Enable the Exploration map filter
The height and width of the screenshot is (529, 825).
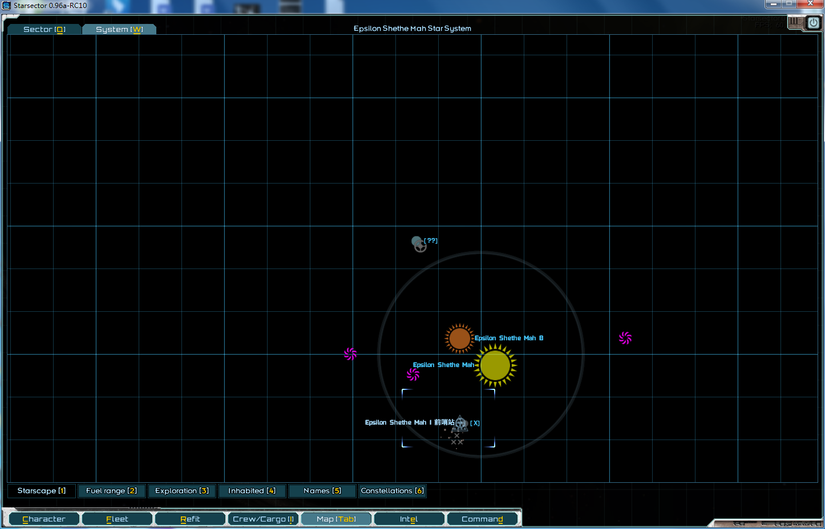(x=182, y=491)
